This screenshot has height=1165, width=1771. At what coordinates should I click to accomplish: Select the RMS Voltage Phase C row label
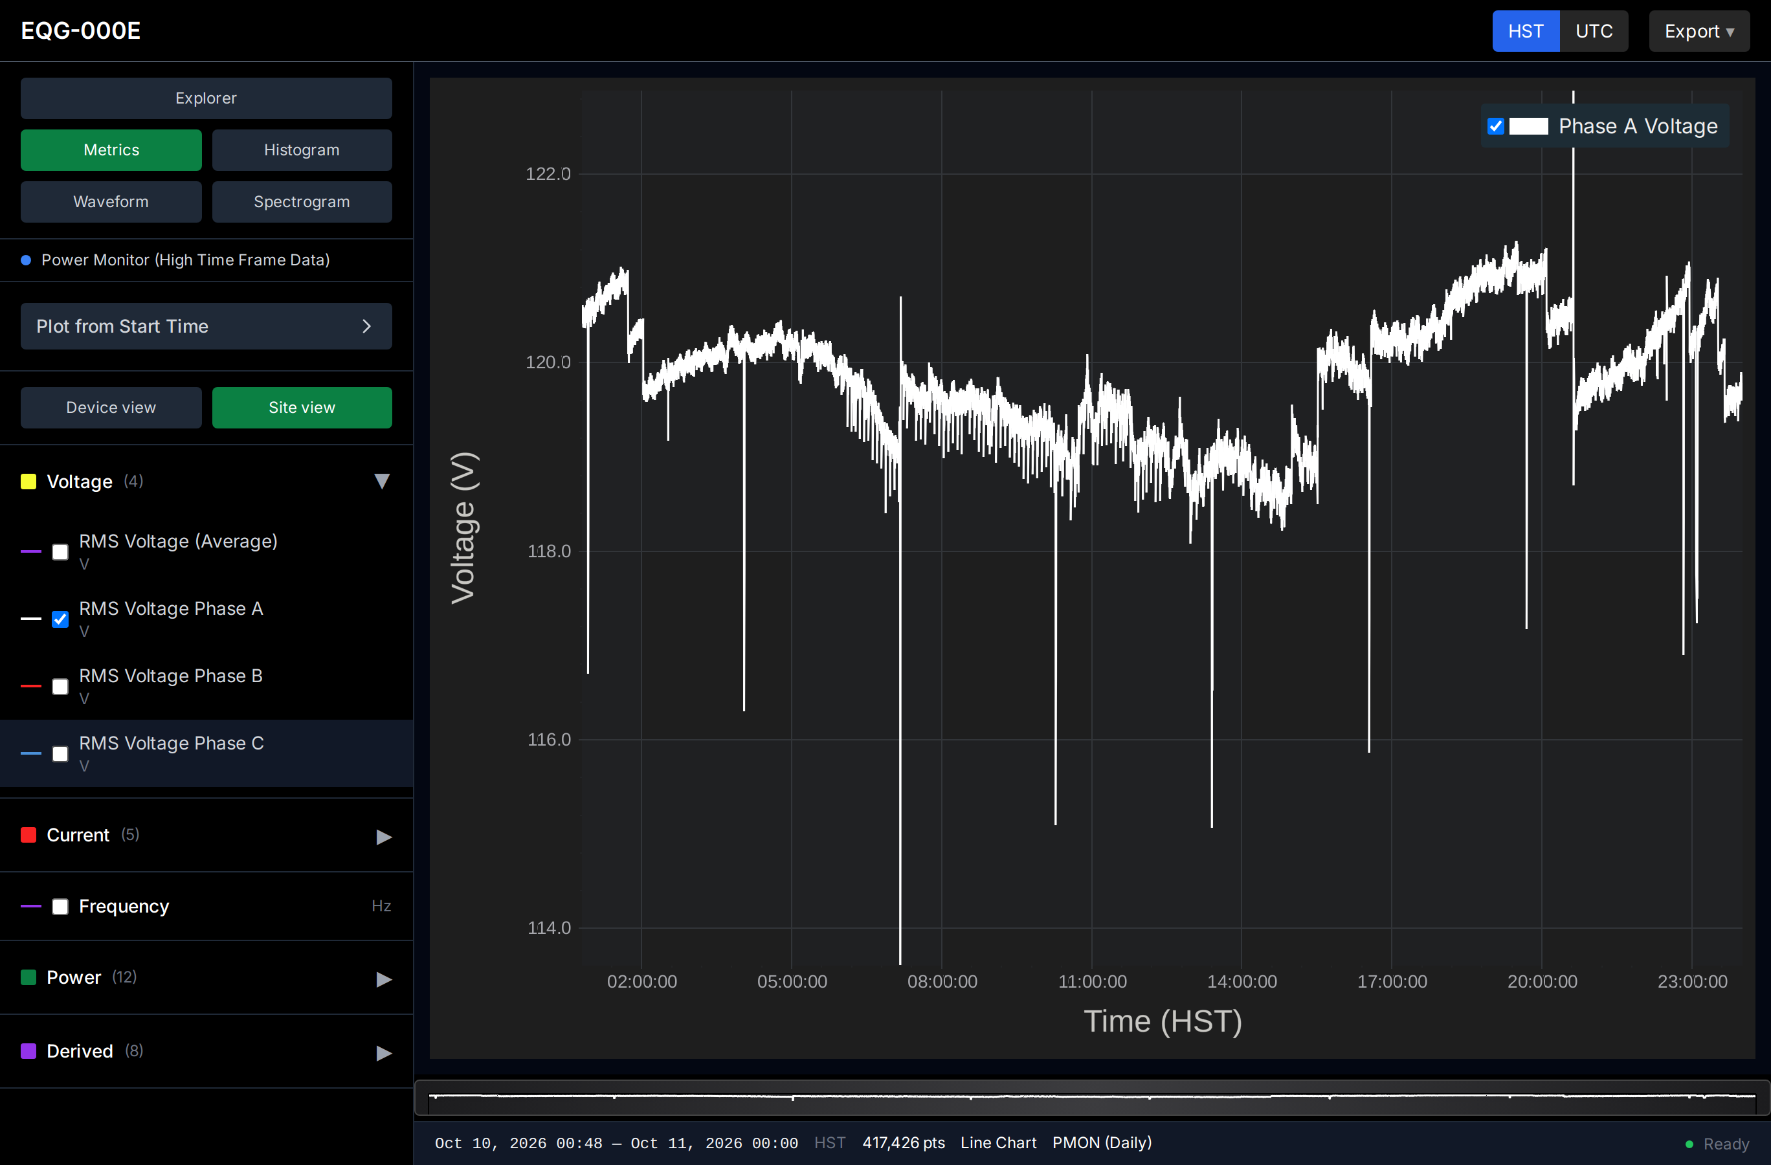click(171, 743)
